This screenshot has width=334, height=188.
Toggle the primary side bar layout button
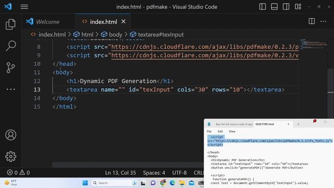pos(263,7)
